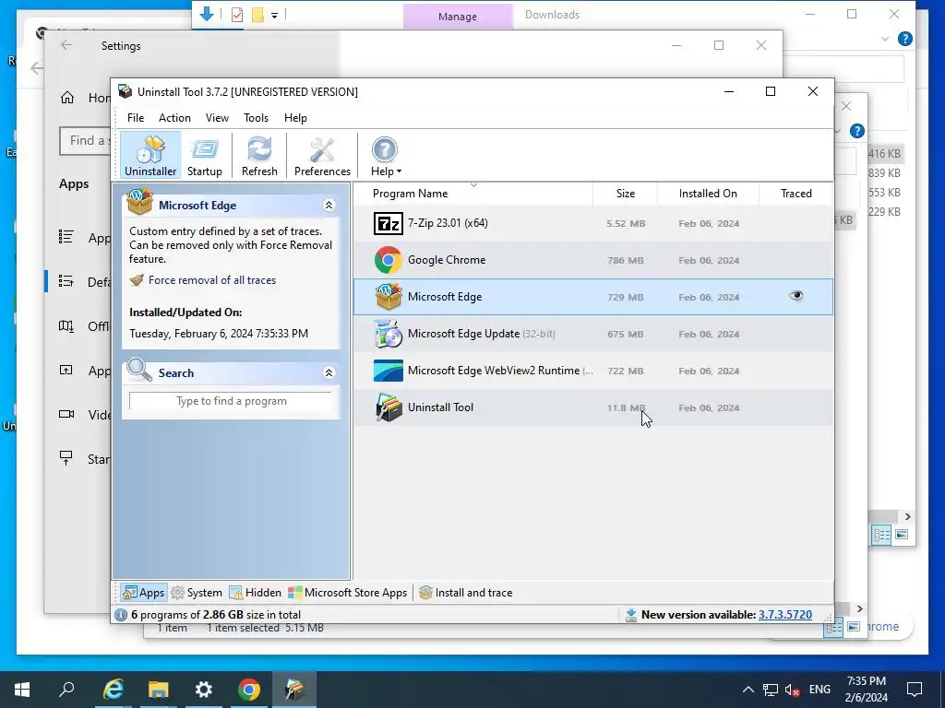The height and width of the screenshot is (708, 945).
Task: Click the Manage tab in Downloads window
Action: 458,17
